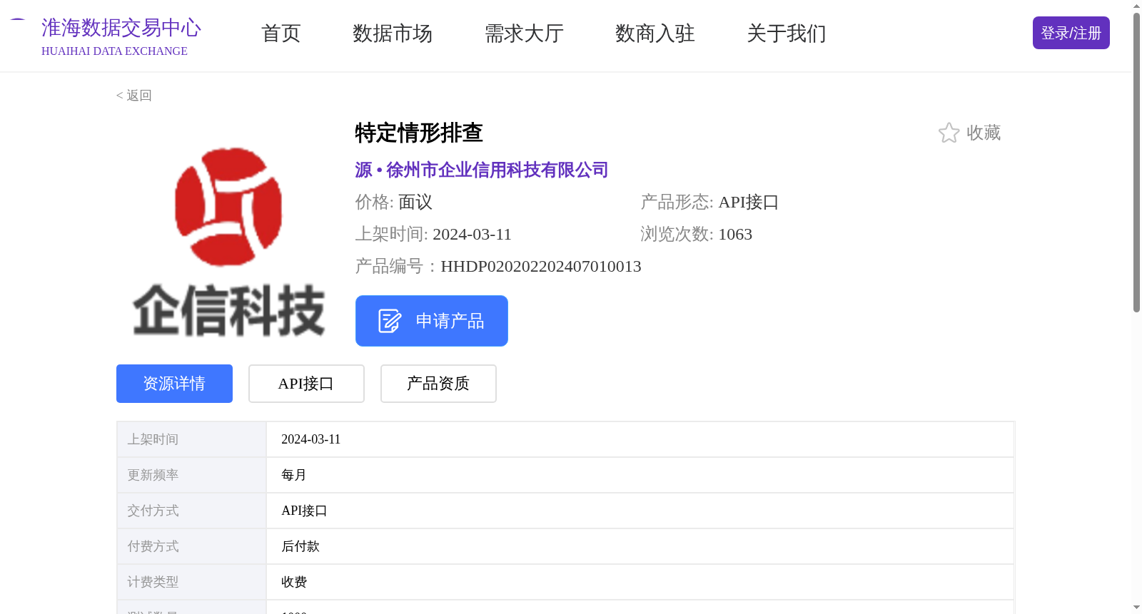Click the header 上架时间 date 2024-03-11
Viewport: 1142px width, 614px height.
tap(472, 234)
